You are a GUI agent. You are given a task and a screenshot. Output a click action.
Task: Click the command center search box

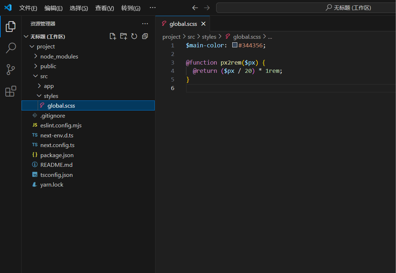pos(306,8)
